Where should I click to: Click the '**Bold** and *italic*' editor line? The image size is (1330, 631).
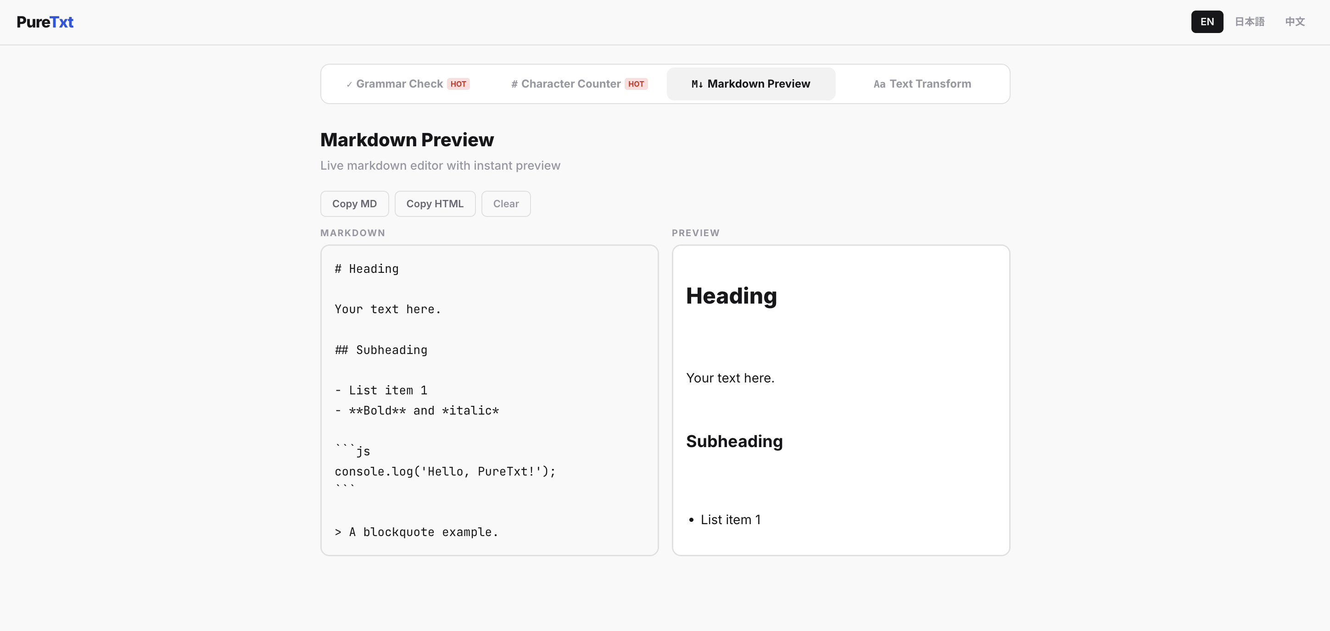coord(417,411)
